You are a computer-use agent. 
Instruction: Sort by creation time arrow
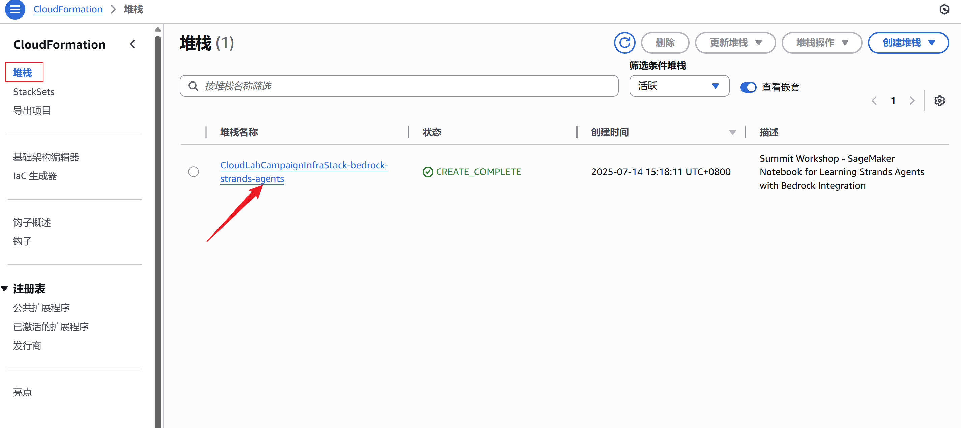pyautogui.click(x=732, y=133)
